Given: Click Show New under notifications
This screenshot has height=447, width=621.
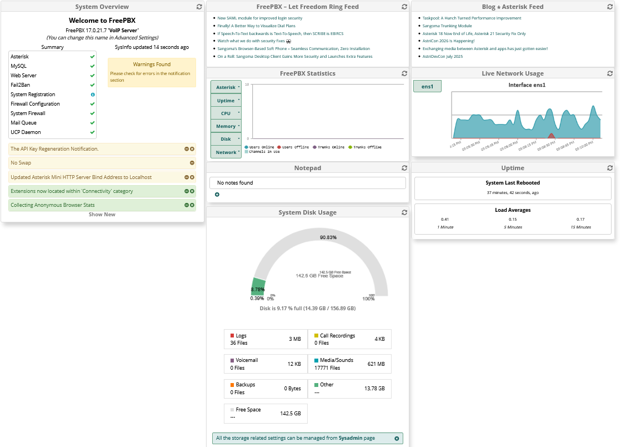Looking at the screenshot, I should tap(102, 215).
